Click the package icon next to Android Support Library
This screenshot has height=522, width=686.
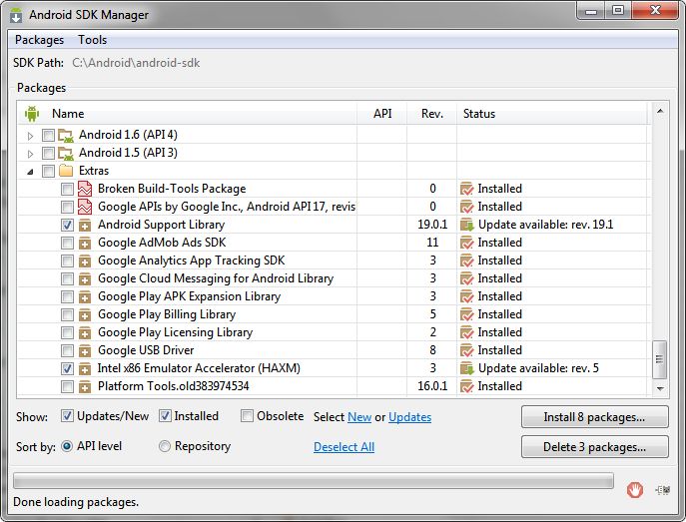point(85,226)
